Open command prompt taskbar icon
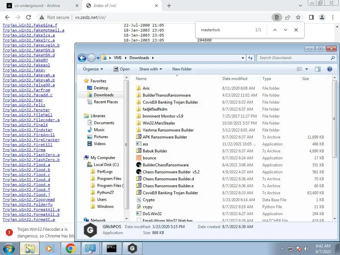This screenshot has height=255, width=340. tap(112, 248)
